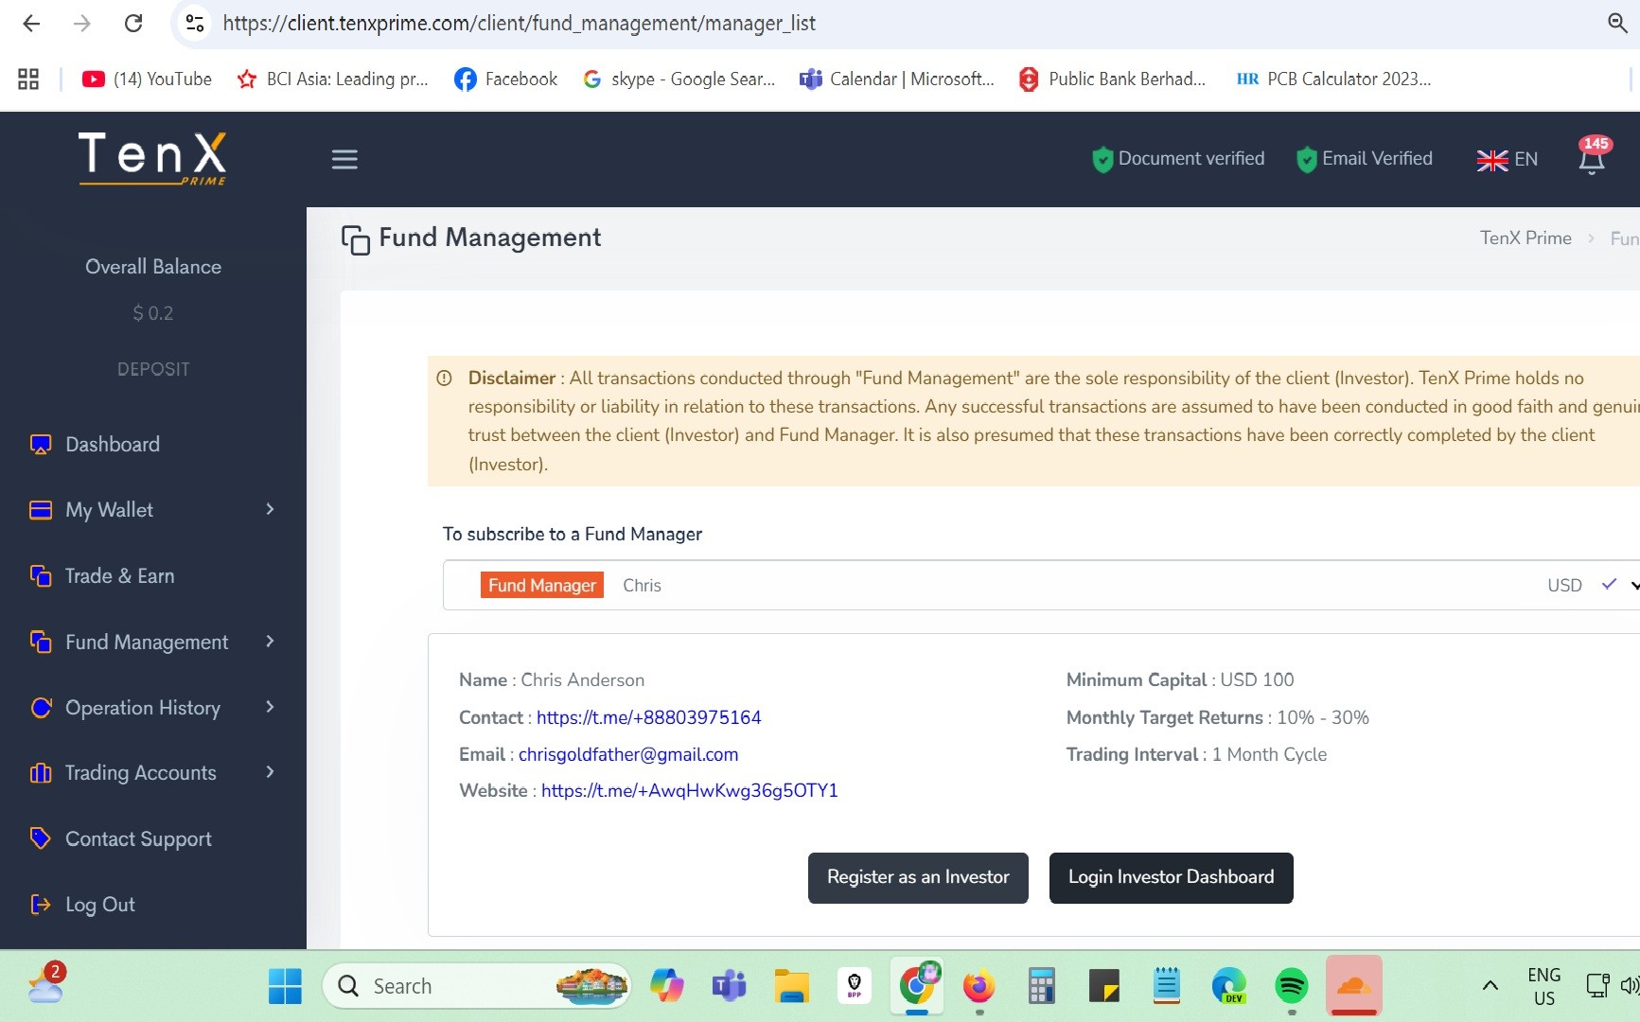Open the PCB Calculator 2023 bookmark
The width and height of the screenshot is (1640, 1022).
[x=1333, y=79]
